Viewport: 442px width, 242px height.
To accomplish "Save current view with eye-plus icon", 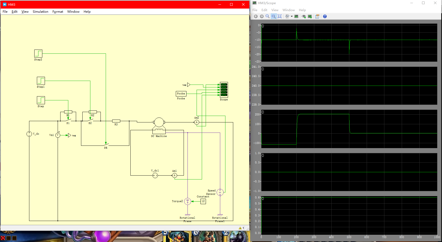I will pyautogui.click(x=304, y=16).
